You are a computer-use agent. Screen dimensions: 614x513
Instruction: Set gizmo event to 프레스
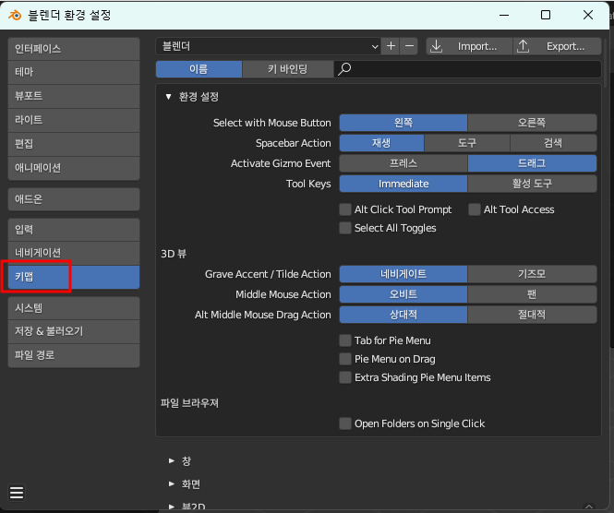click(x=403, y=163)
